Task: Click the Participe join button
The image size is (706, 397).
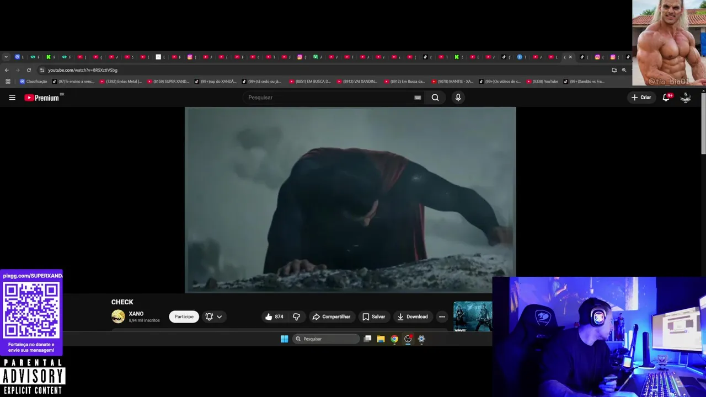Action: [x=184, y=316]
